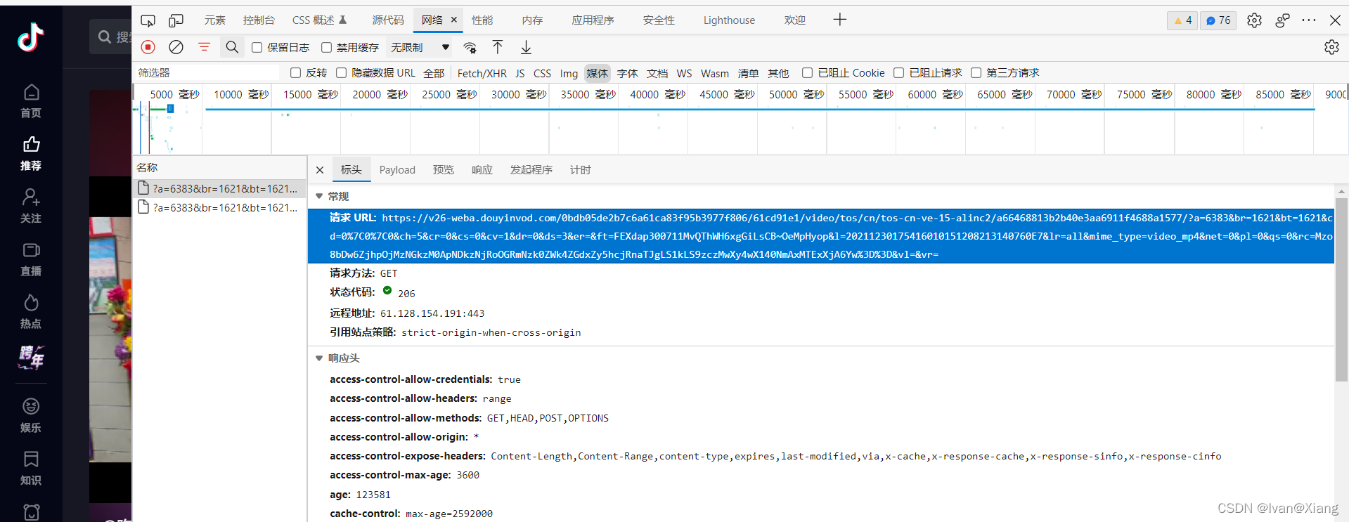This screenshot has width=1349, height=522.
Task: Toggle the filter funnel icon
Action: click(204, 47)
